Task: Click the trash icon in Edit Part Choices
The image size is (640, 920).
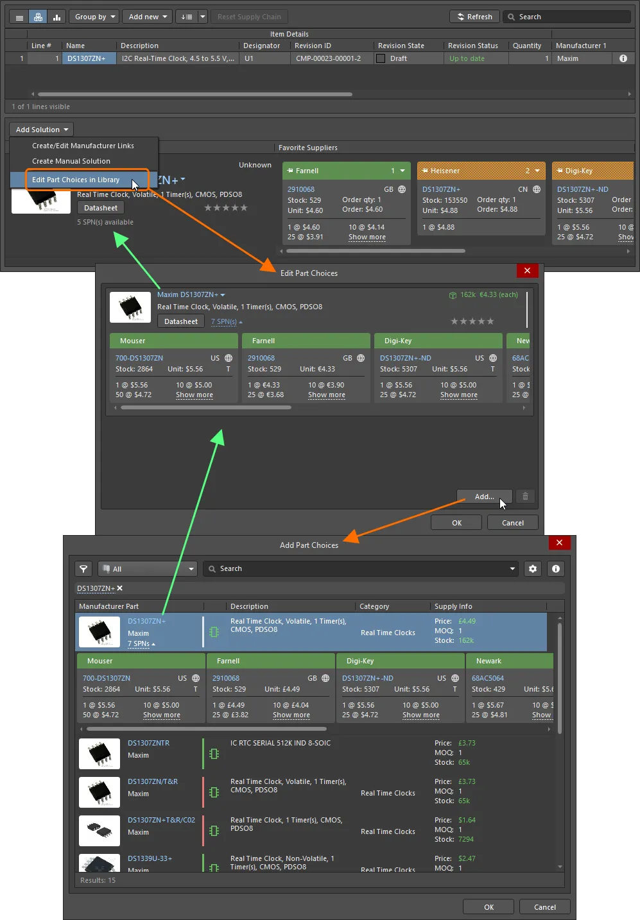Action: click(x=524, y=496)
